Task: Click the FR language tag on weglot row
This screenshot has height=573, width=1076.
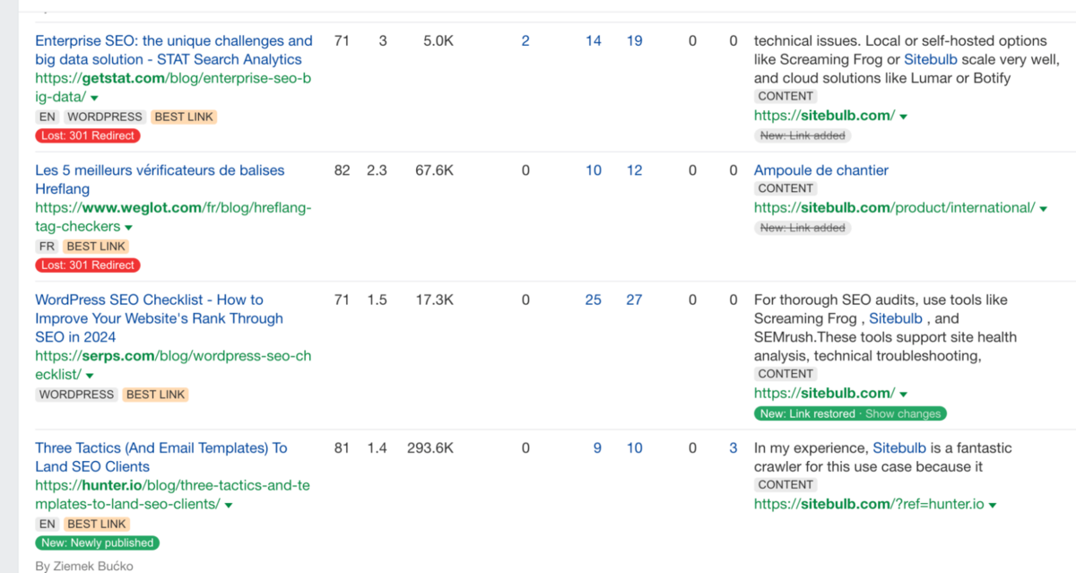Action: point(47,247)
